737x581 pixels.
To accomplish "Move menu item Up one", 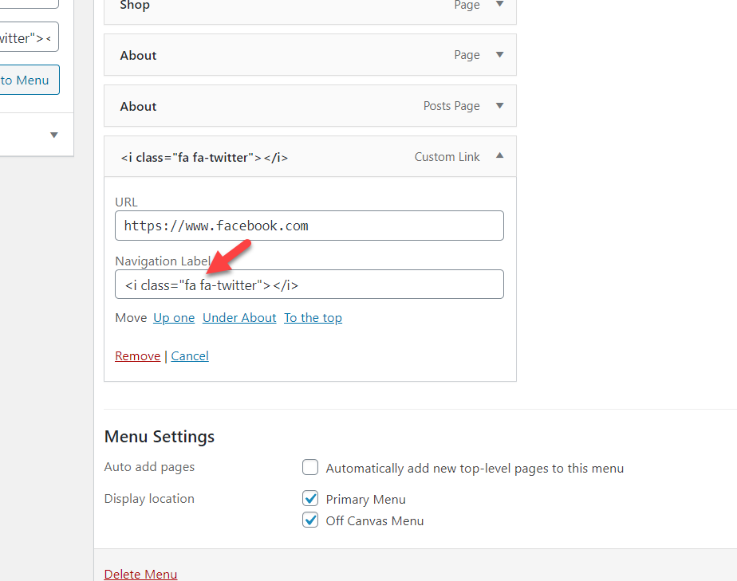I will click(174, 318).
